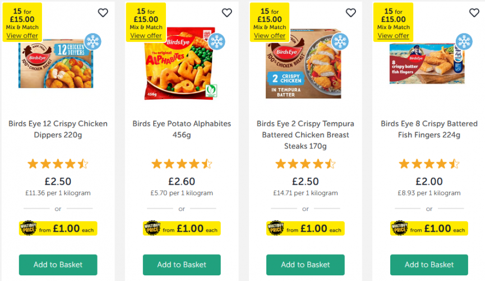Add the Chicken Dippers to basket
Image resolution: width=485 pixels, height=281 pixels.
pyautogui.click(x=58, y=265)
